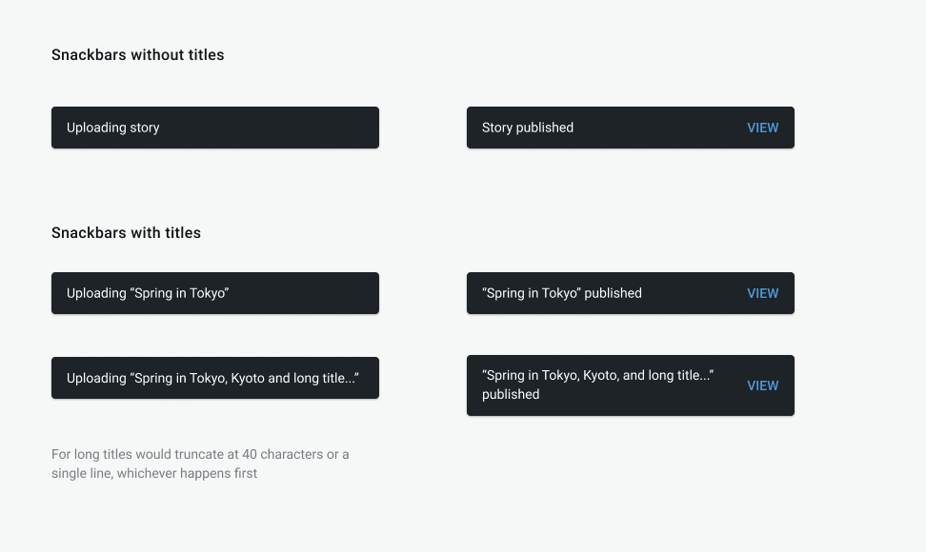
Task: Click the Uploading story message text
Action: coord(112,127)
